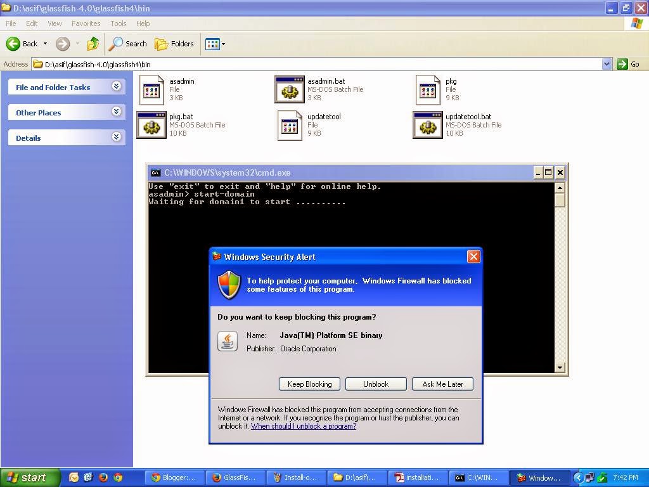Expand File and Folder Tasks panel
This screenshot has height=487, width=649.
[x=117, y=86]
